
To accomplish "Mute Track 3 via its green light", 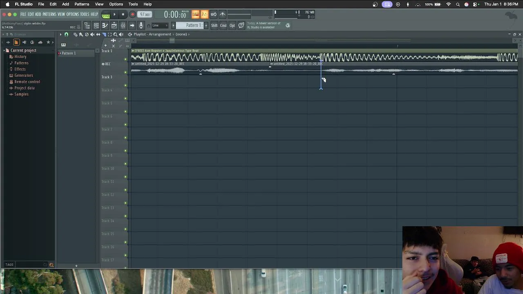I will click(x=125, y=85).
